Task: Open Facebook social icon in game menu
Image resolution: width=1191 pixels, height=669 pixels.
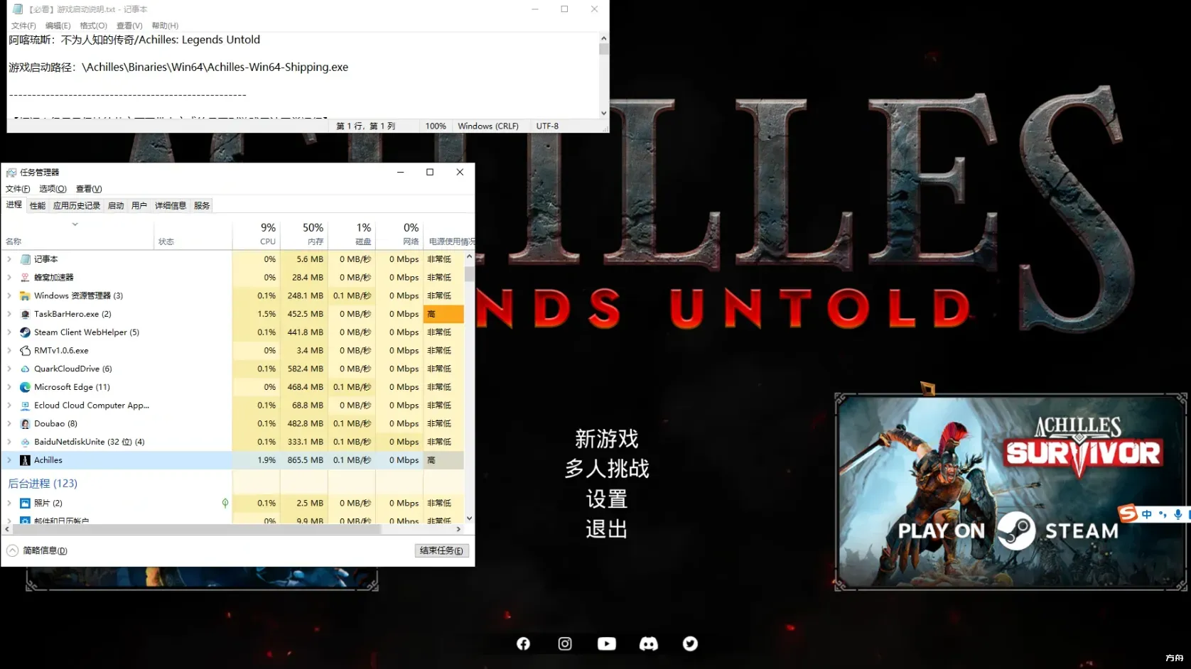Action: tap(523, 643)
